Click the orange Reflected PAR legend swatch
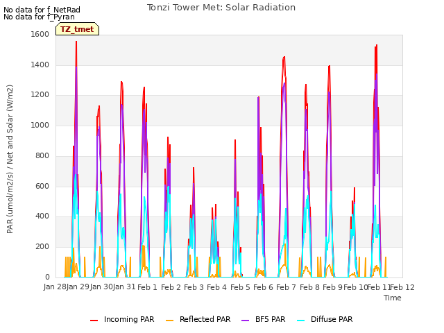Image resolution: width=444 pixels, height=333 pixels. [x=169, y=321]
